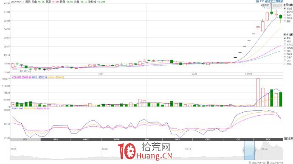Click the 13/10 date label on the price axis
293x164 pixels.
tap(248, 74)
